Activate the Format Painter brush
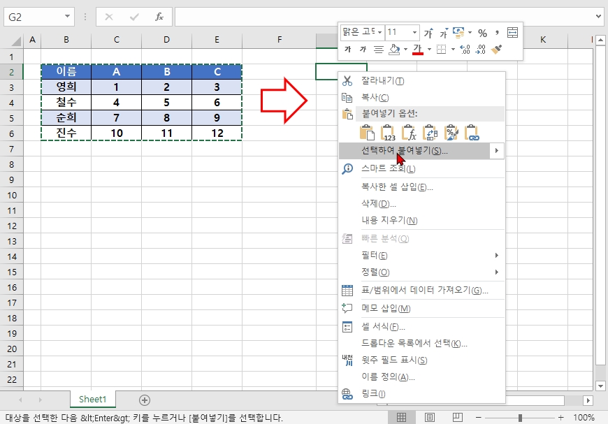 pos(495,49)
